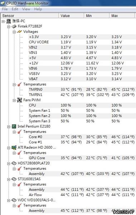Screen dimensions: 136x215
Task: Collapse the Fans PWM group
Action: click(x=14, y=100)
